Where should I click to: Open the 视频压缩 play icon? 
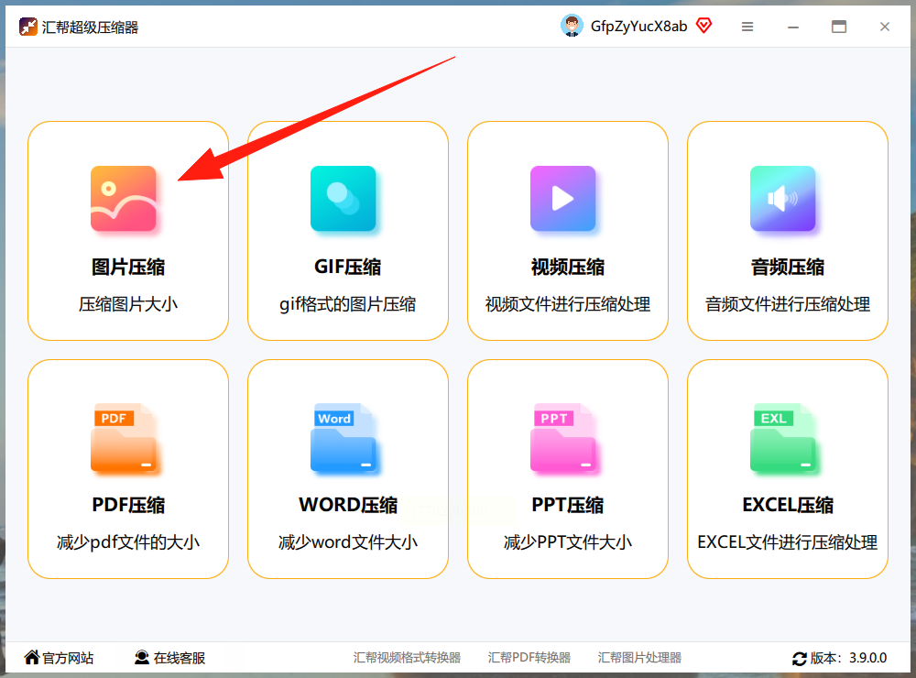[563, 199]
